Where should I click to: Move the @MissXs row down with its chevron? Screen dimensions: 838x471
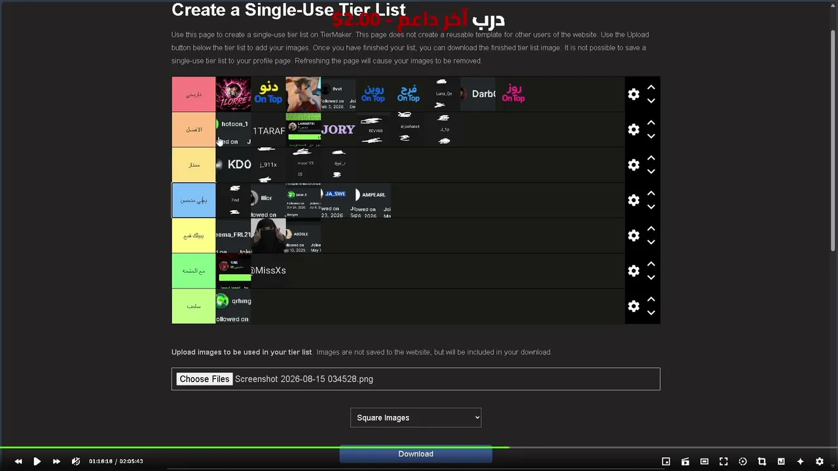click(x=651, y=277)
